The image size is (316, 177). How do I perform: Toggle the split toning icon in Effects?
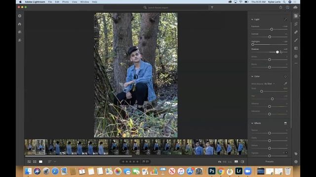[x=285, y=123]
